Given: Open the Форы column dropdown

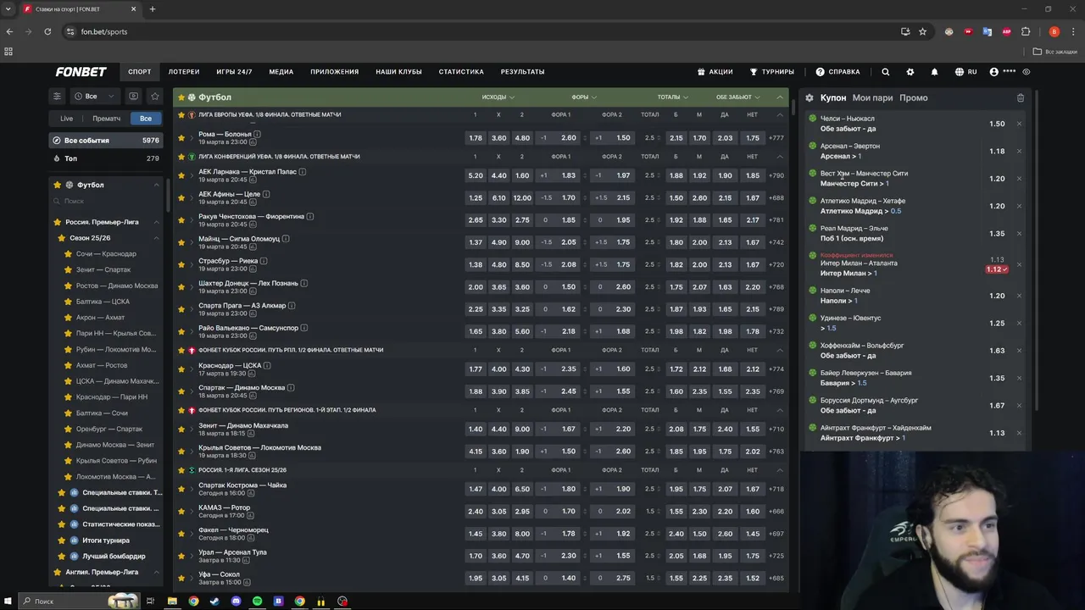Looking at the screenshot, I should [x=584, y=97].
